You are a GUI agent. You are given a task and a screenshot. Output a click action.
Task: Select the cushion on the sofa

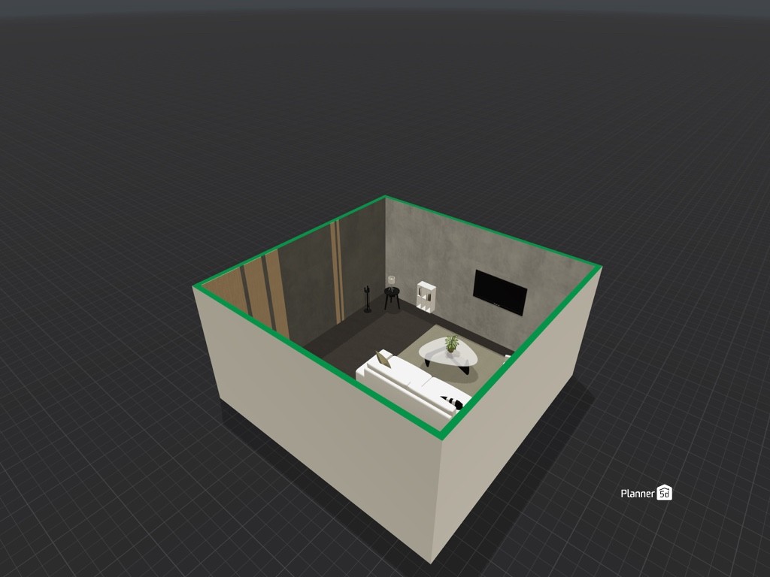tap(383, 358)
